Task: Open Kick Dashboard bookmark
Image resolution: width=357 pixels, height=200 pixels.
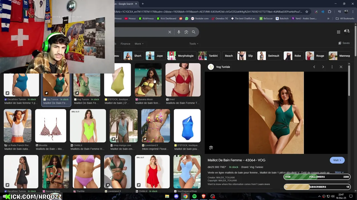Action: 167,19
